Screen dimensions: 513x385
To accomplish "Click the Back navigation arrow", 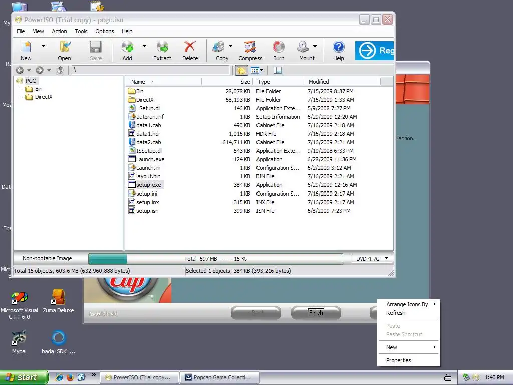I will point(20,70).
